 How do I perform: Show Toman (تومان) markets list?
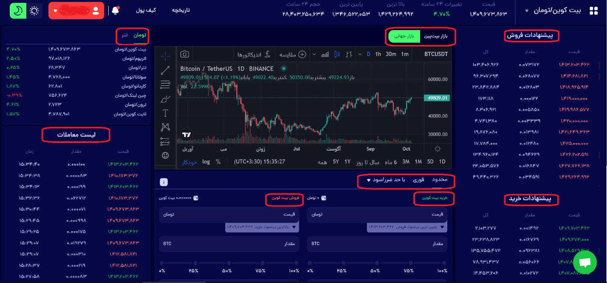pyautogui.click(x=139, y=35)
